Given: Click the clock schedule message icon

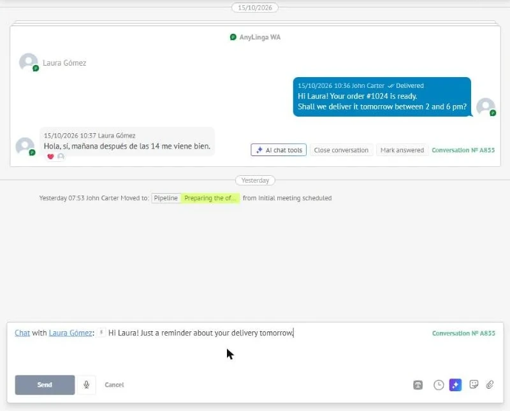Looking at the screenshot, I should 439,385.
